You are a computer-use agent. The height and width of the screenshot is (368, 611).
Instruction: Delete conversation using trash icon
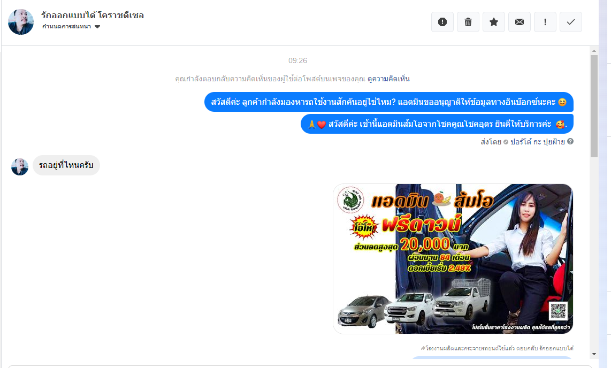pyautogui.click(x=468, y=22)
